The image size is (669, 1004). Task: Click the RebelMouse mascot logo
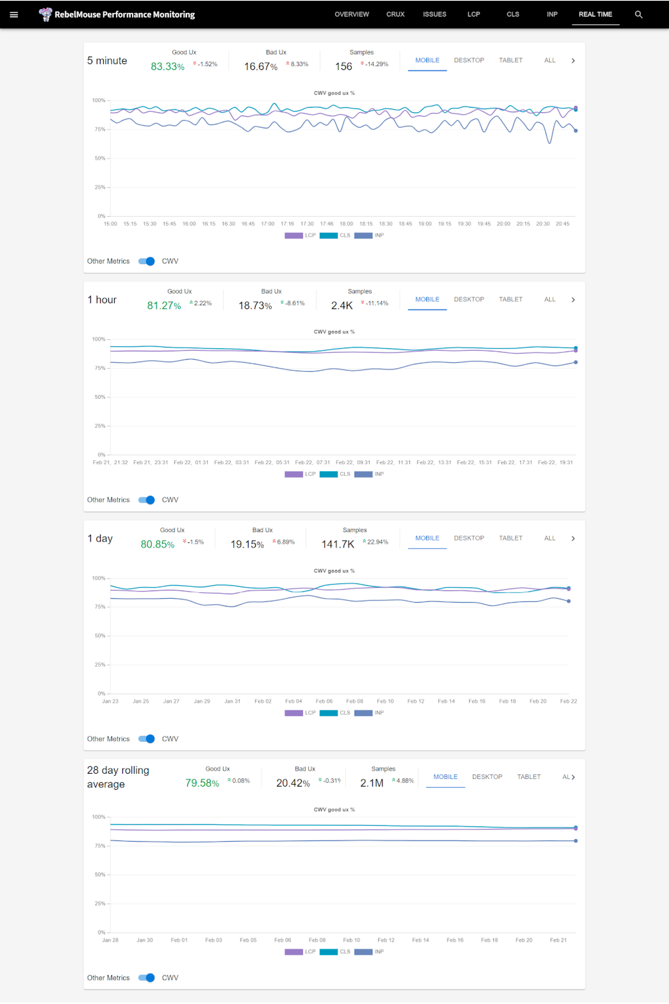point(45,14)
